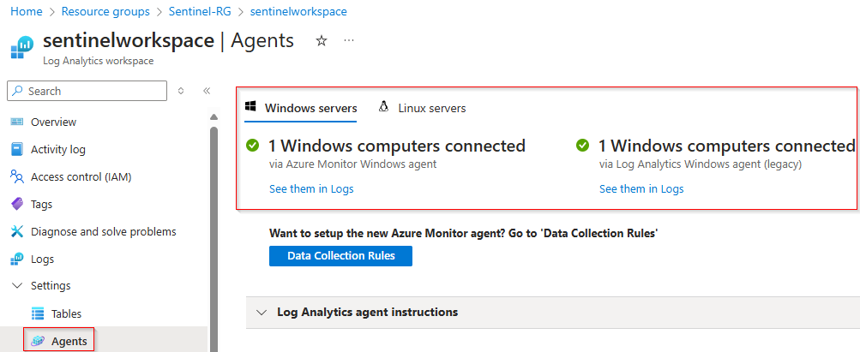Open Tags in the sidebar

coord(41,204)
